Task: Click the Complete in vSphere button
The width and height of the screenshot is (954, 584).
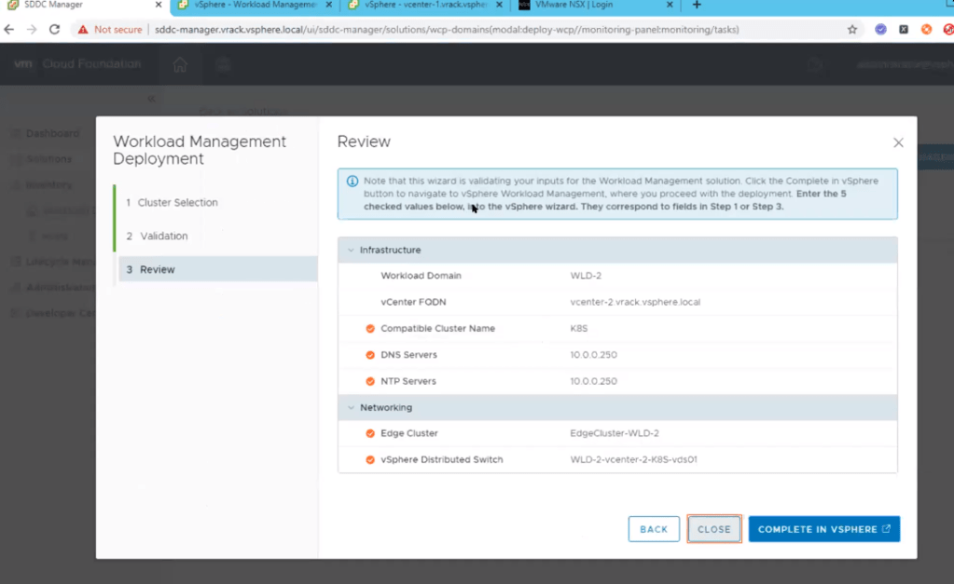Action: [823, 529]
